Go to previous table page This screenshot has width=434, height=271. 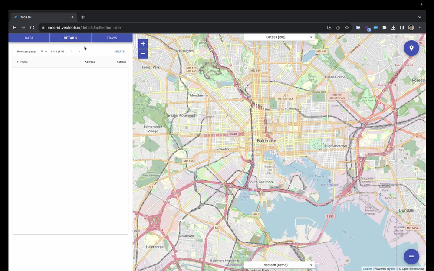72,52
